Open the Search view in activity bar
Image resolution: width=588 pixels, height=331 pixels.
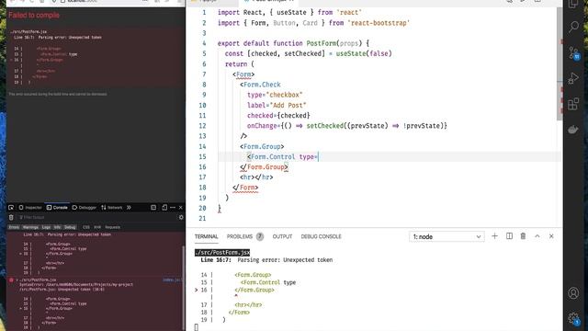573,27
